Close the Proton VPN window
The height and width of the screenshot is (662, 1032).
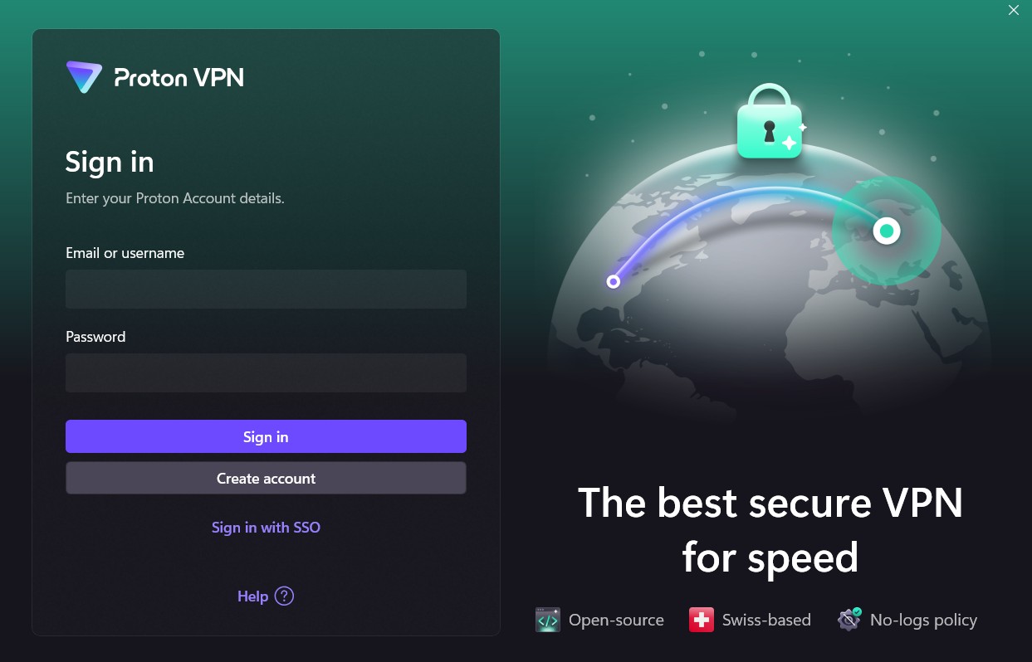coord(1013,11)
